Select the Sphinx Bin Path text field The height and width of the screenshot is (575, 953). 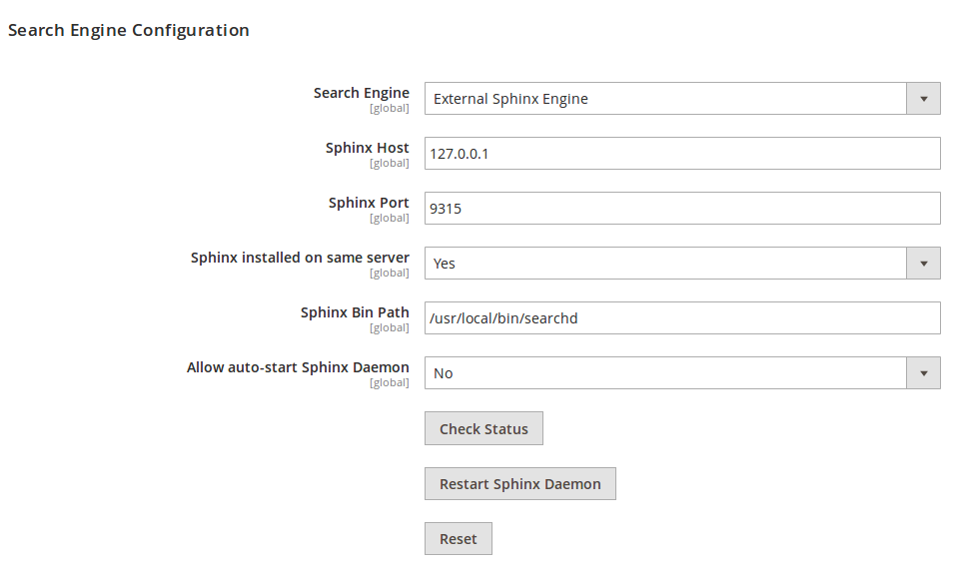(682, 317)
